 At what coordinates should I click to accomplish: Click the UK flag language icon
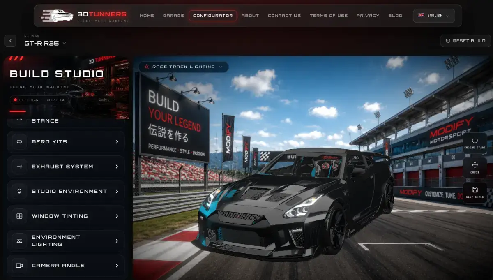coord(421,15)
